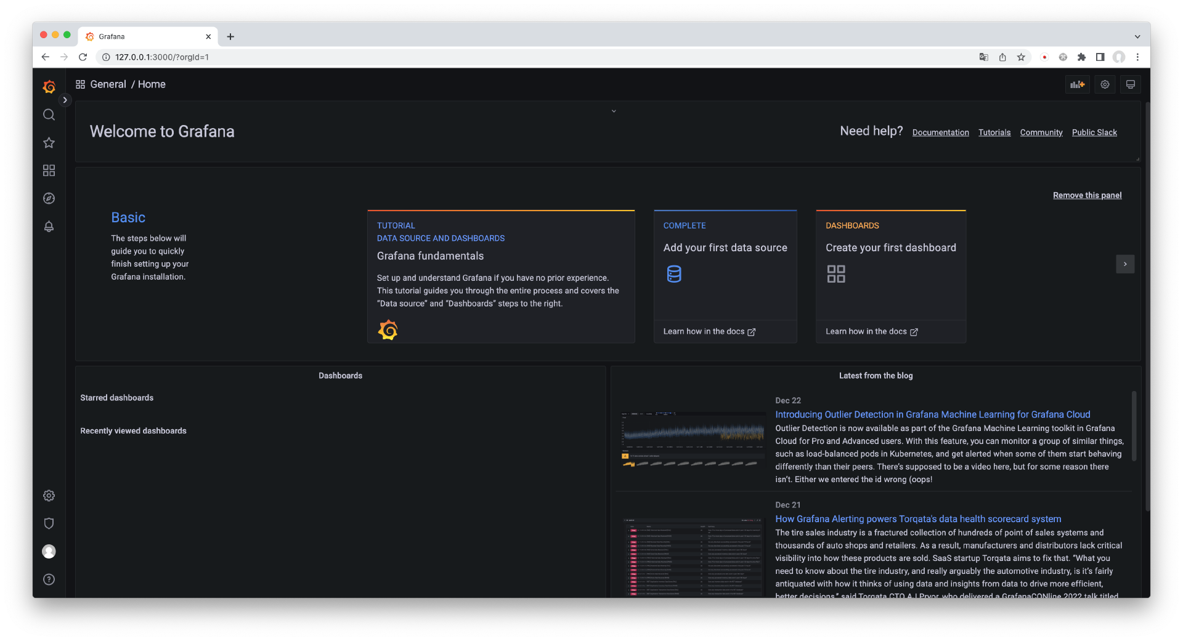The width and height of the screenshot is (1183, 641).
Task: Expand the sidebar navigation menu
Action: pos(65,100)
